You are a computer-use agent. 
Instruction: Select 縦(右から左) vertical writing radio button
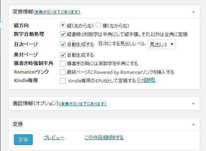pyautogui.click(x=63, y=25)
